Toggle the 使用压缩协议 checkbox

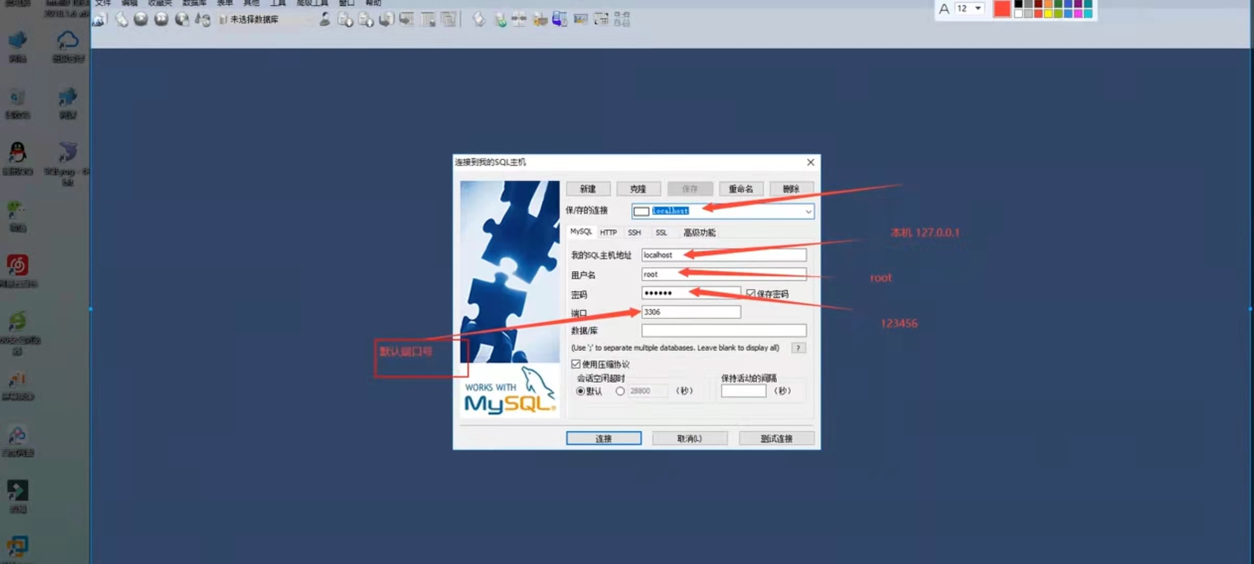[576, 364]
